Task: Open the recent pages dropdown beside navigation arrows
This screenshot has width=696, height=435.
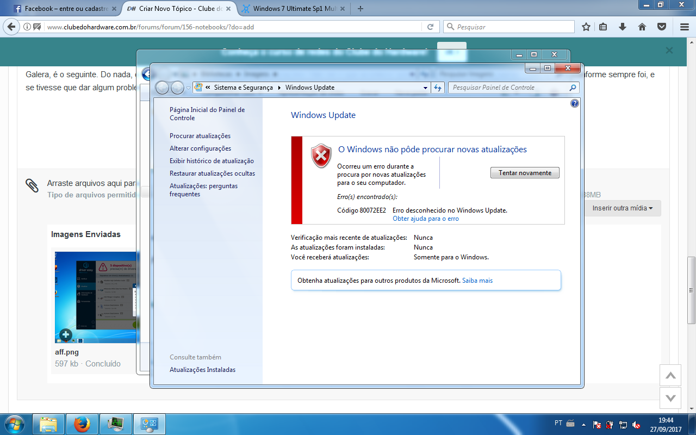Action: 188,88
